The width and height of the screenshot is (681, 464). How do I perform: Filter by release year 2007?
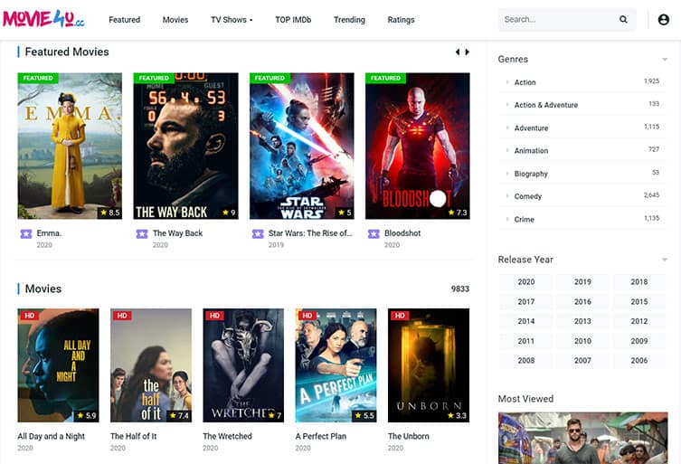click(582, 360)
